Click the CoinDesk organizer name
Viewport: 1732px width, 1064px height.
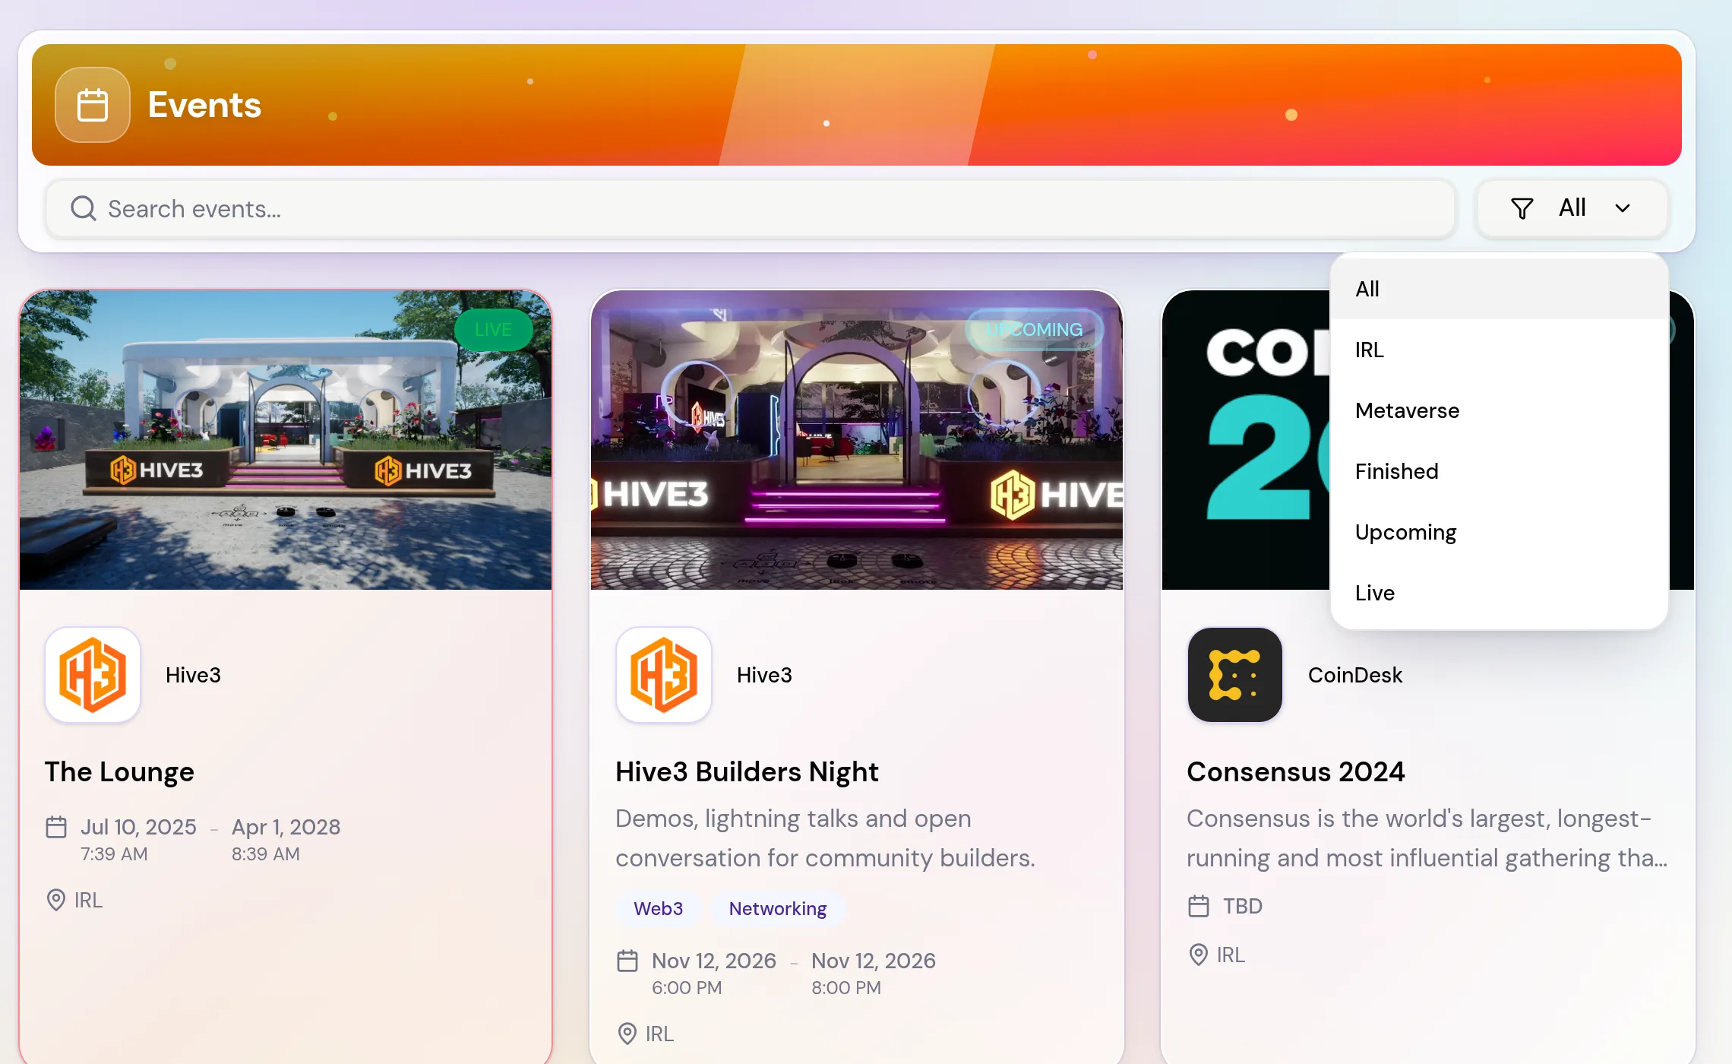point(1355,675)
